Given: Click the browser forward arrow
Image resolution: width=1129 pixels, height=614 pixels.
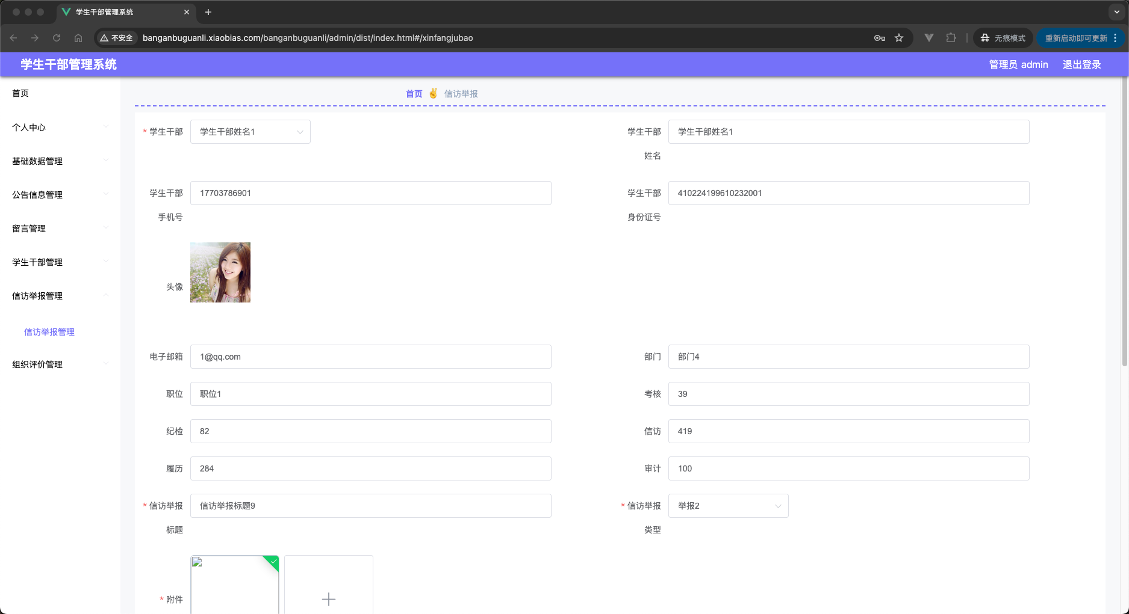Looking at the screenshot, I should pyautogui.click(x=35, y=38).
